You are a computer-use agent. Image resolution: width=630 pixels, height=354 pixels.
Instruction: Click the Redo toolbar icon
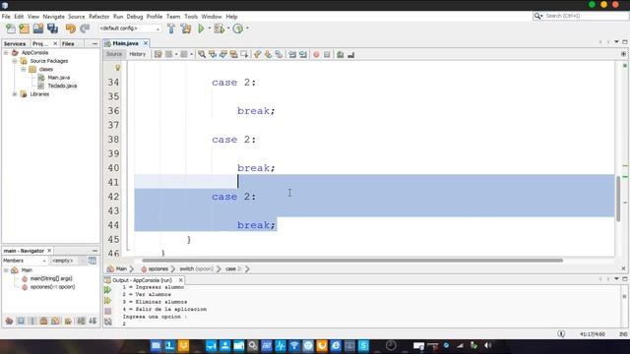tap(85, 29)
